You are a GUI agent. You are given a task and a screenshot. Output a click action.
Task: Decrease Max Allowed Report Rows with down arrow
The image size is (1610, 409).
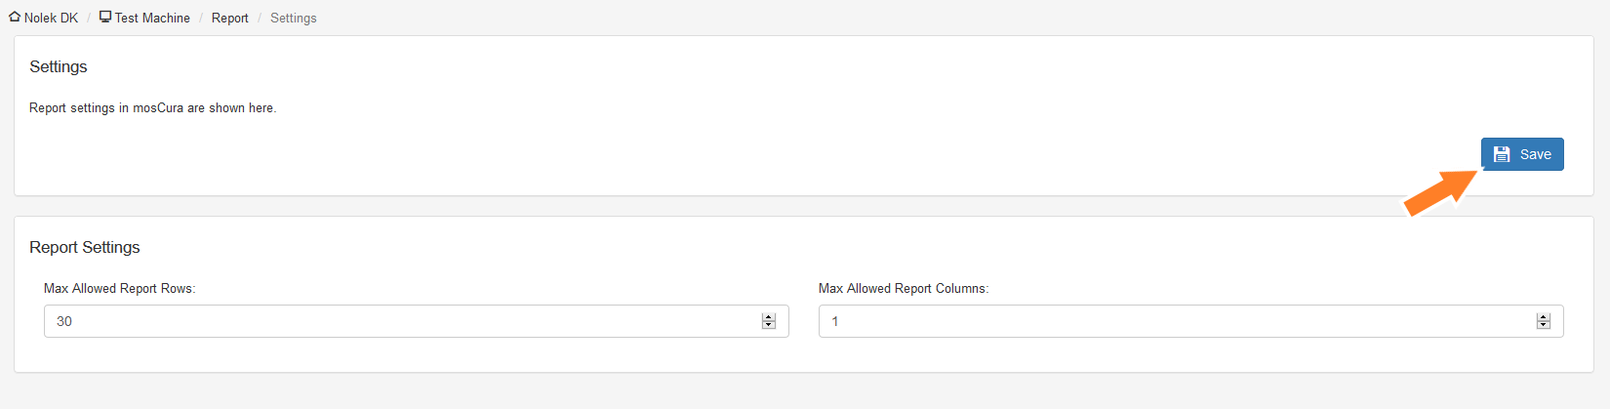tap(769, 325)
